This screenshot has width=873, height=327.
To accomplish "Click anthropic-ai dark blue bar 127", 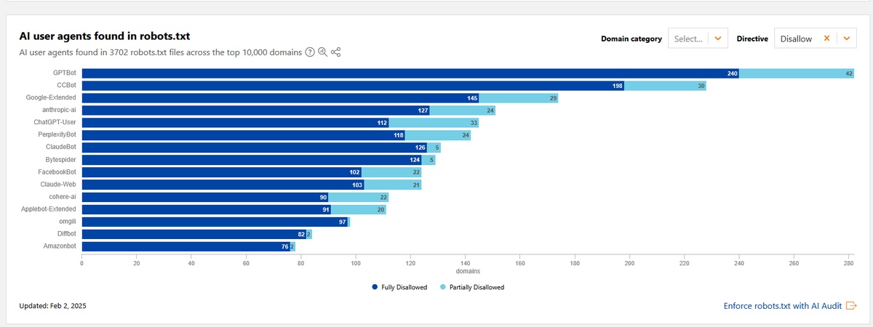I will click(x=255, y=110).
